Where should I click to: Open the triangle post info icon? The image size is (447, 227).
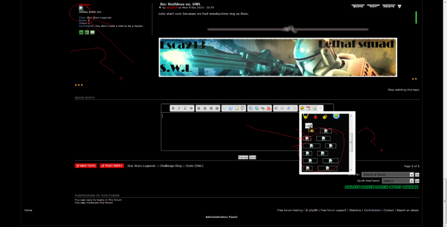[399, 6]
